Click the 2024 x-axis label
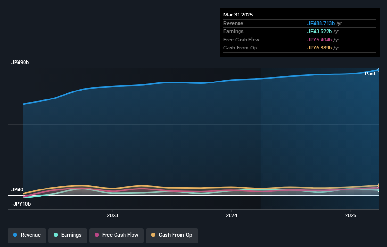This screenshot has height=247, width=387. coord(231,215)
